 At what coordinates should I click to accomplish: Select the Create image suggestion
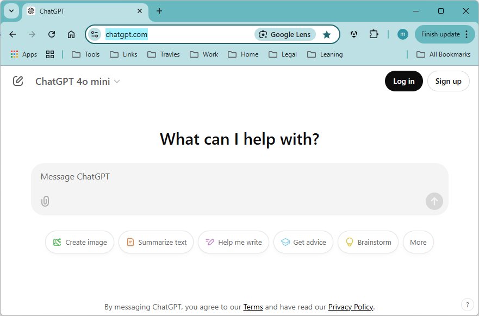coord(80,243)
